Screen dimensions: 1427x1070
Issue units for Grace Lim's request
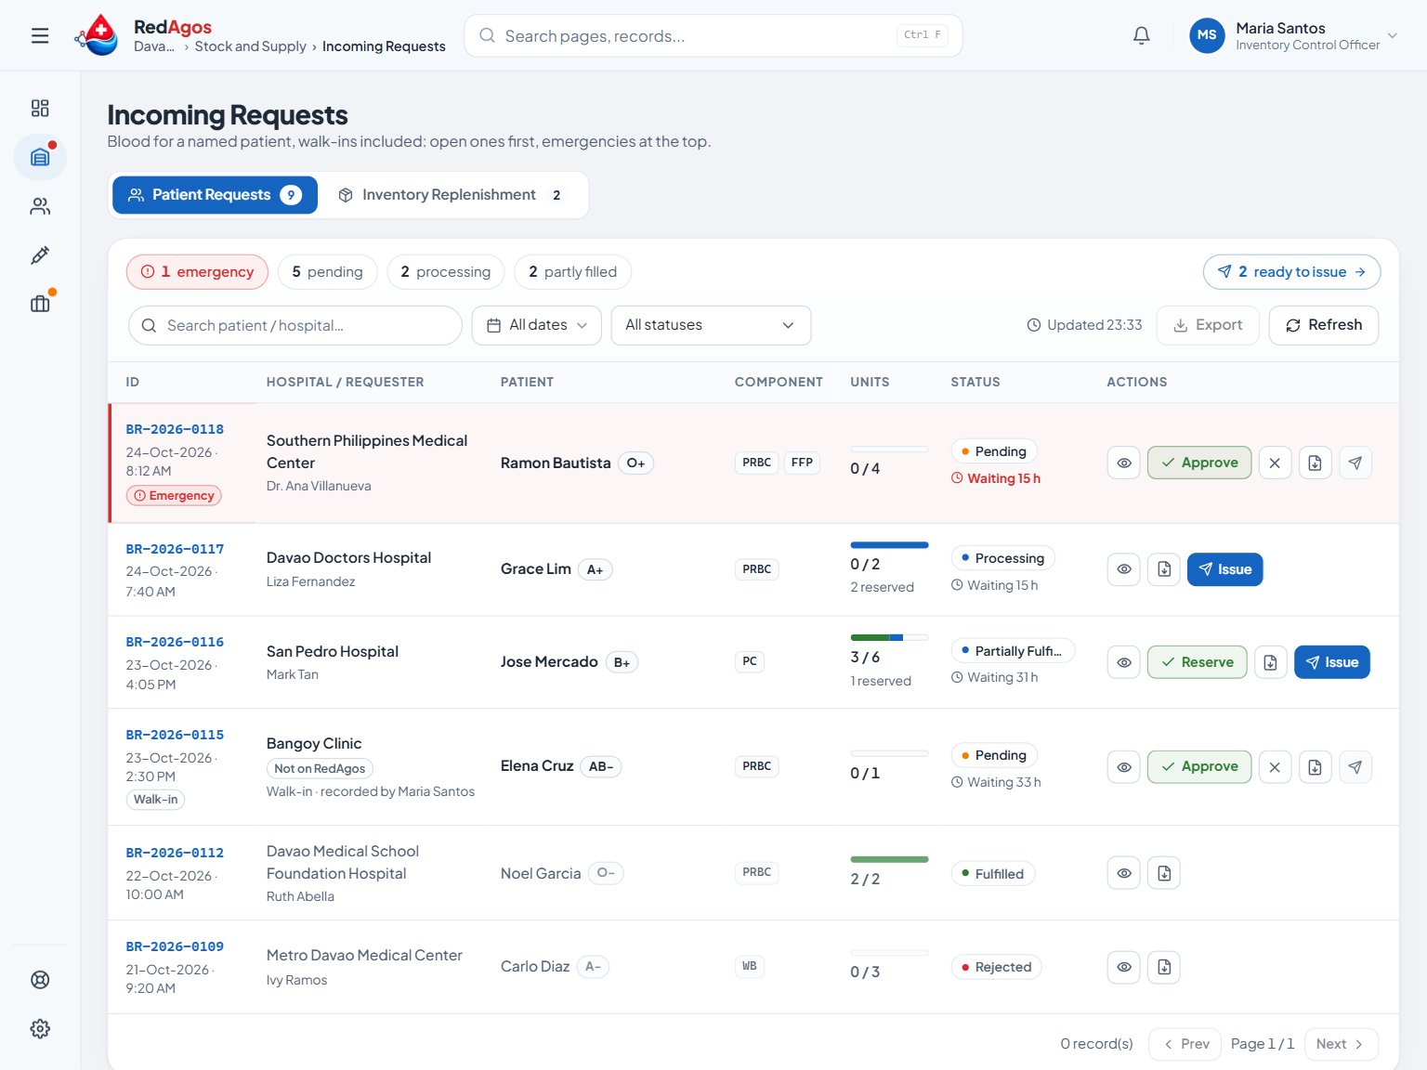tap(1225, 569)
